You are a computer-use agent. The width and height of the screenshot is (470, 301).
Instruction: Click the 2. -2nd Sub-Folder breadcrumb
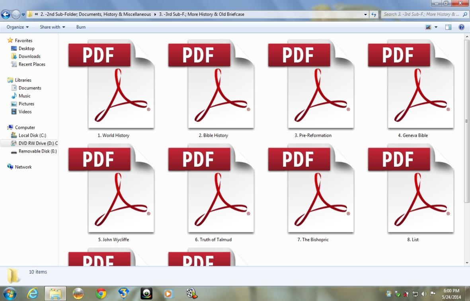96,14
